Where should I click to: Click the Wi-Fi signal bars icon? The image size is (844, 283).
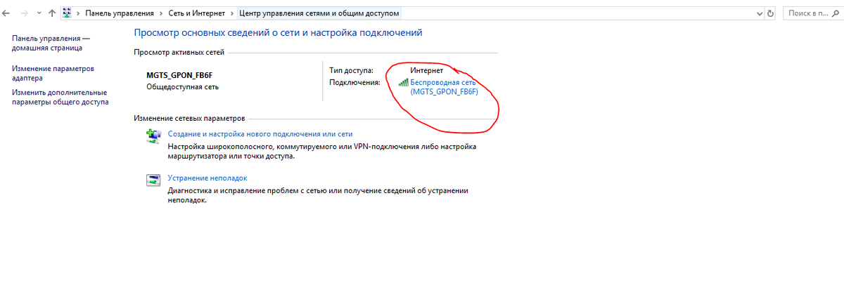[403, 82]
